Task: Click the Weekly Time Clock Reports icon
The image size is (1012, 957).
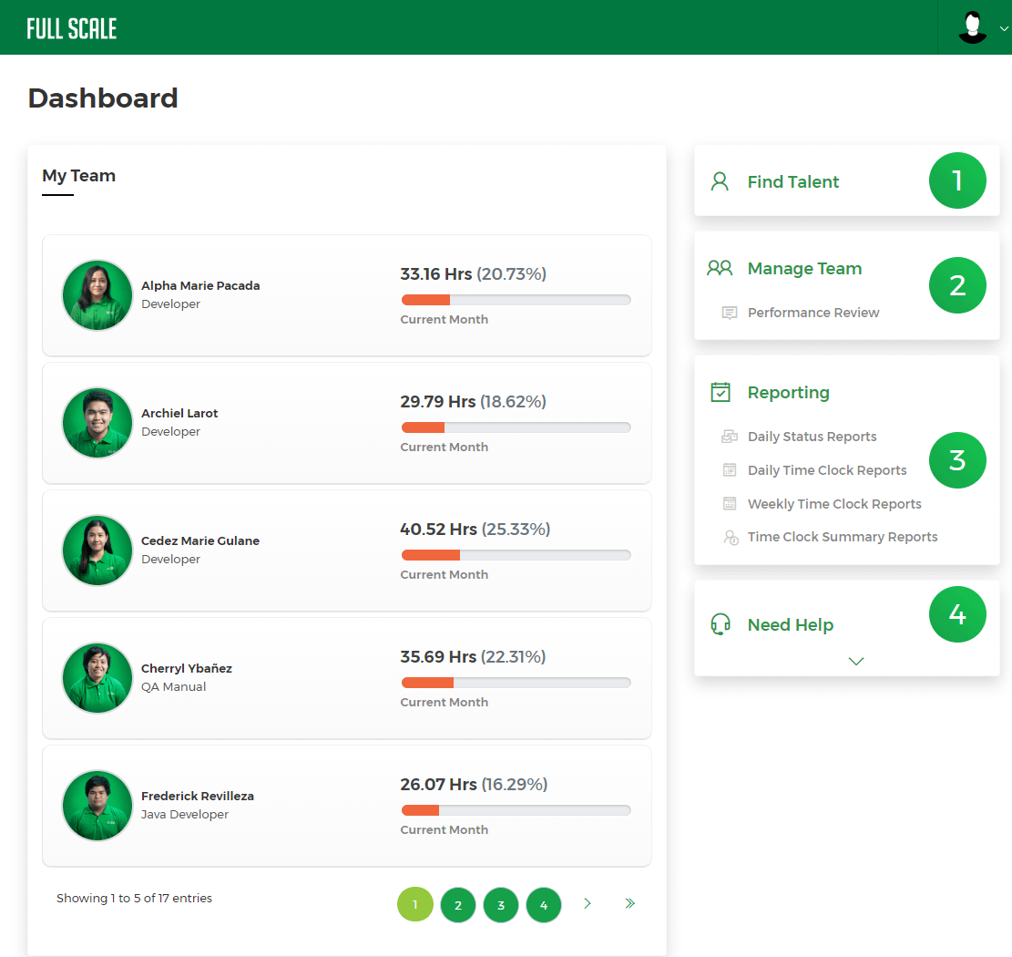Action: 730,503
